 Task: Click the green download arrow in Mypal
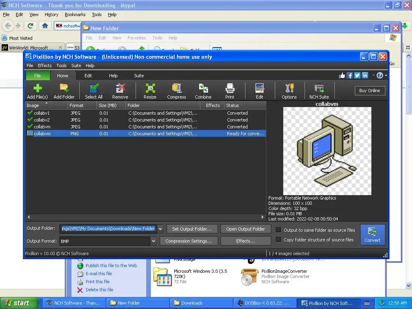[405, 26]
